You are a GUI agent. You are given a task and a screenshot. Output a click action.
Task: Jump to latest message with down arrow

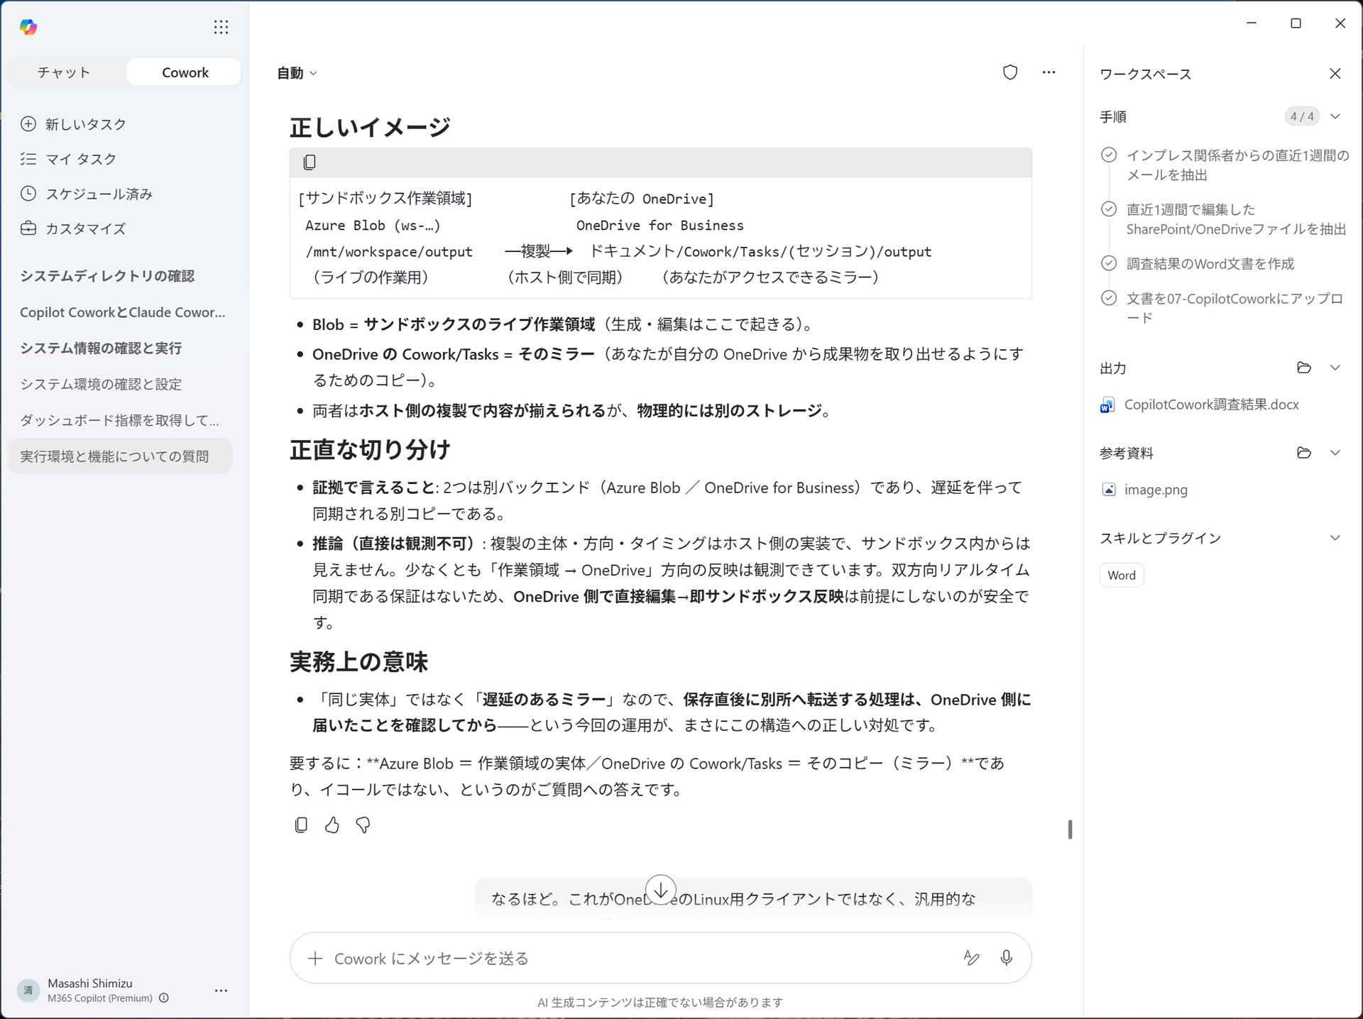660,889
